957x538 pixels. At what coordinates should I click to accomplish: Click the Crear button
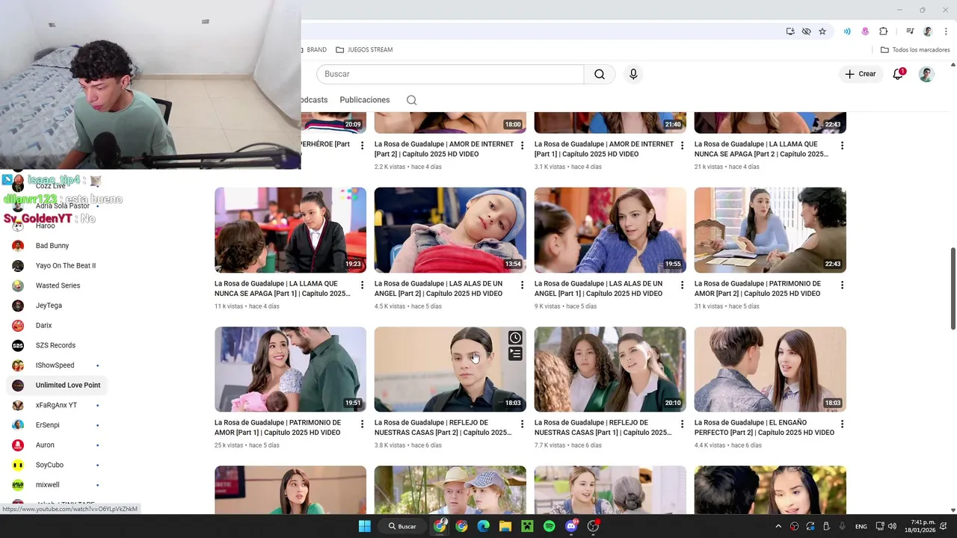tap(861, 74)
